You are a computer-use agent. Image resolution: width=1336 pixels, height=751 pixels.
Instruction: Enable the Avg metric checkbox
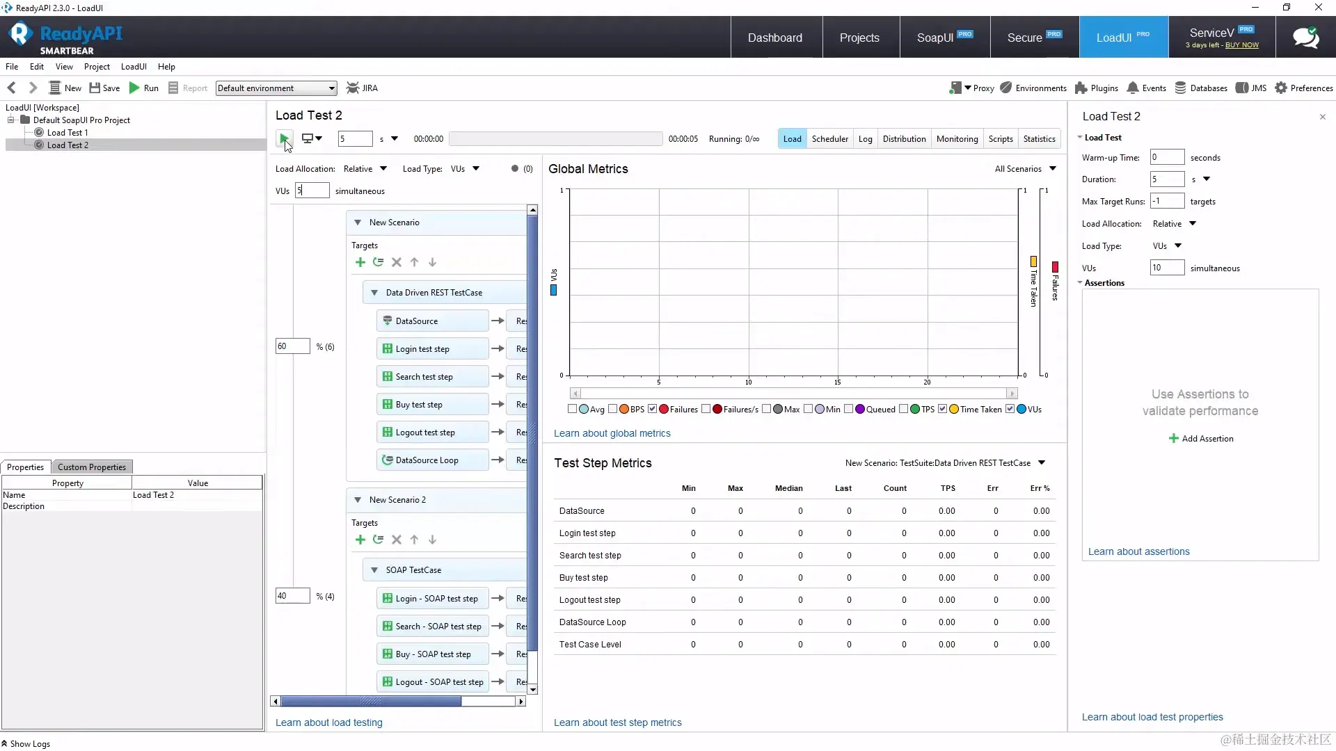pos(572,409)
